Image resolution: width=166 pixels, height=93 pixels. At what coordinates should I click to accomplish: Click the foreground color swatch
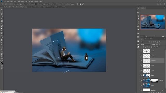(1, 63)
